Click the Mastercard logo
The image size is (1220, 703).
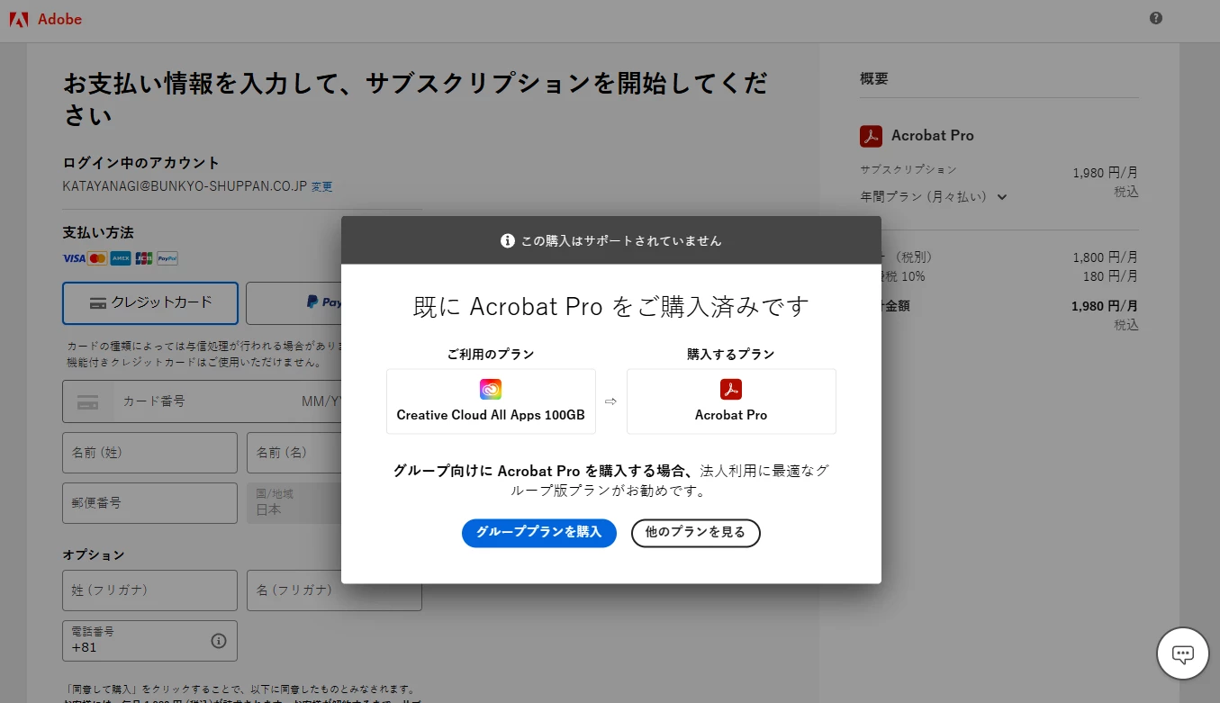tap(97, 258)
